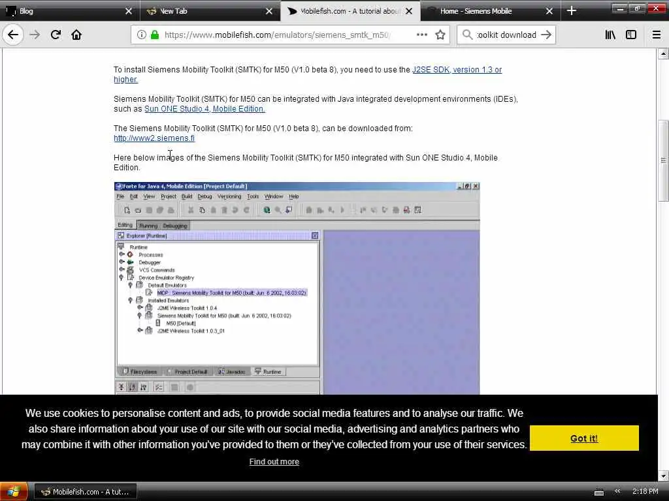Click the scrollbar up arrow

663,54
